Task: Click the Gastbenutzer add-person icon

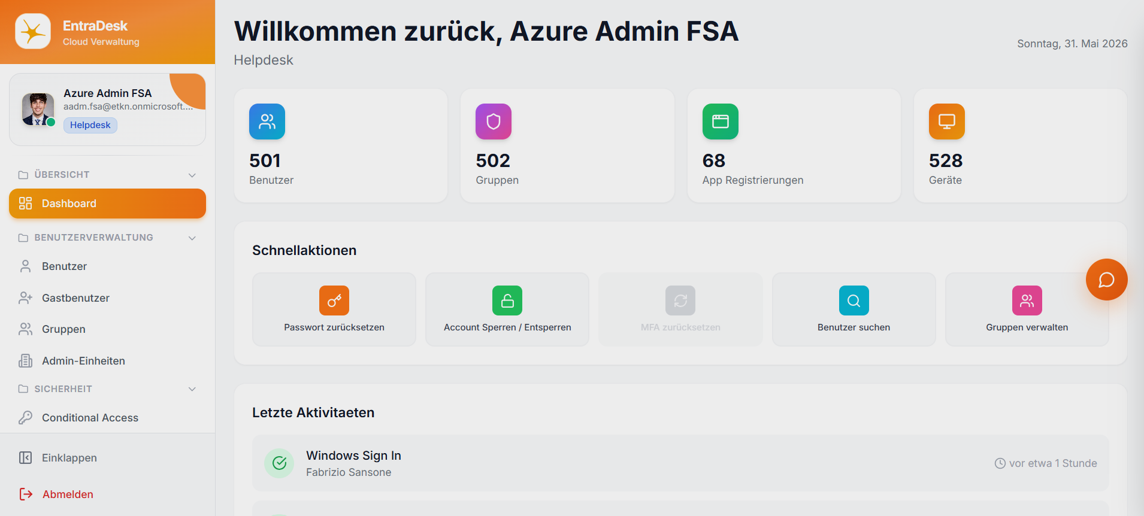Action: [x=25, y=298]
